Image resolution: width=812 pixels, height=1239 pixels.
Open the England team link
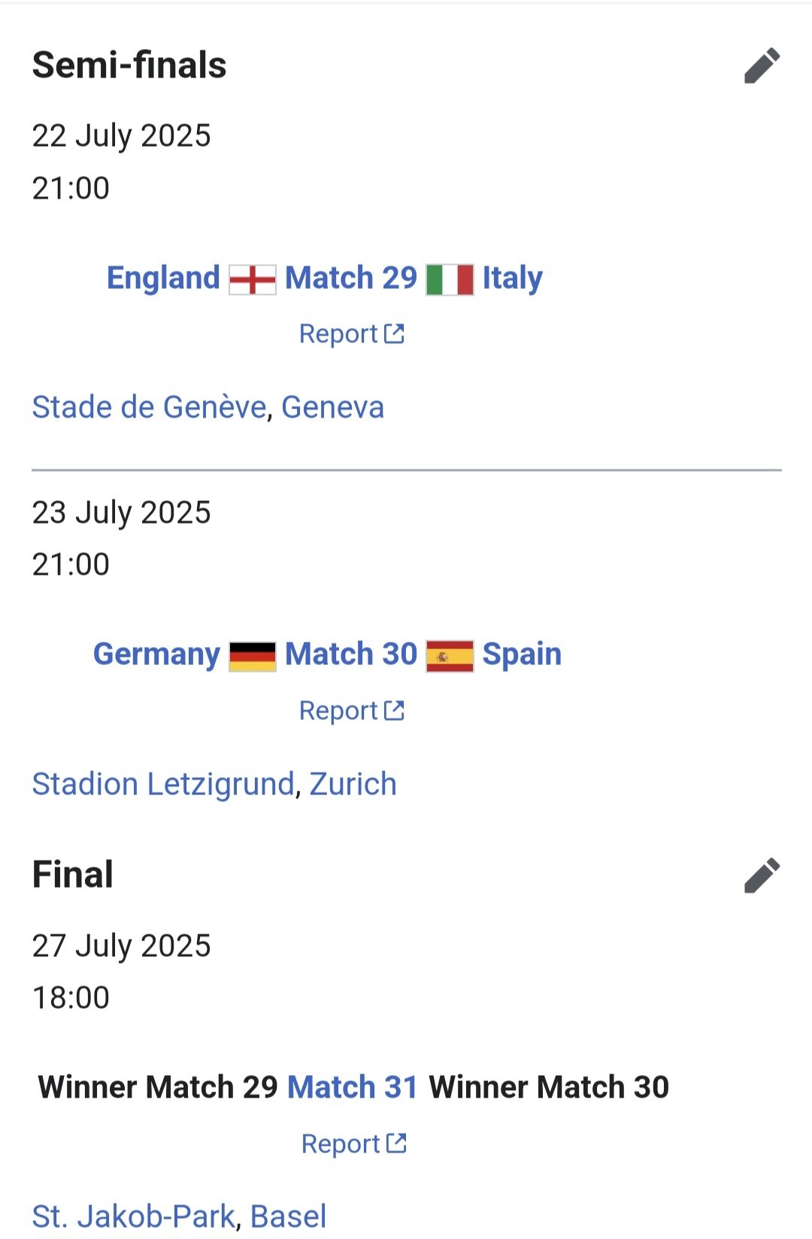pyautogui.click(x=163, y=278)
